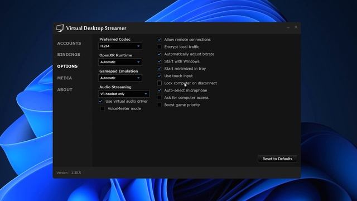Open the Preferred Codec dropdown

[x=120, y=46]
